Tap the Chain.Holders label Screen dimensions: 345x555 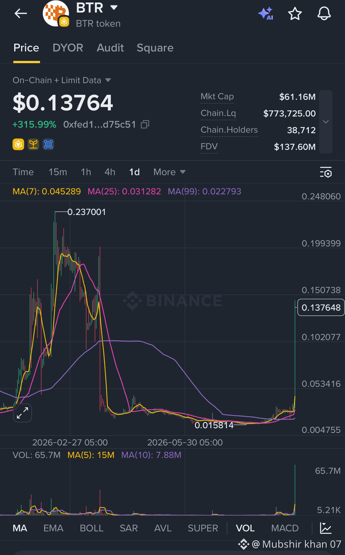point(229,130)
